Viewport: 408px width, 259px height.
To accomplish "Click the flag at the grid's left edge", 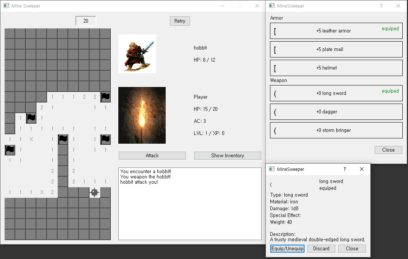I will pyautogui.click(x=9, y=150).
